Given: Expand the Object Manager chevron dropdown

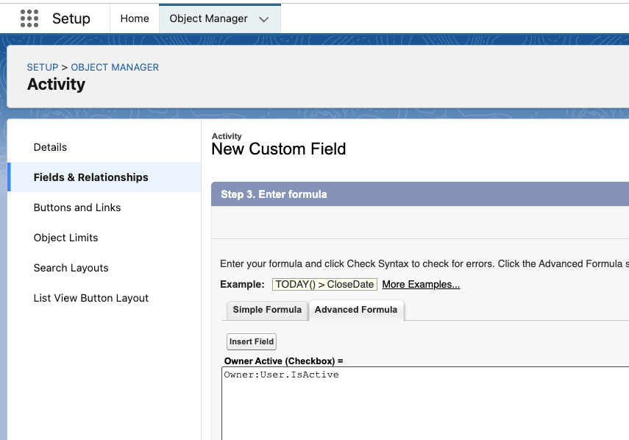Looking at the screenshot, I should tap(263, 19).
